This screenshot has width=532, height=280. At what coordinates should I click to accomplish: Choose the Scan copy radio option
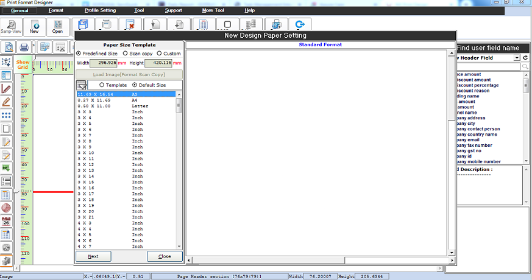[125, 54]
